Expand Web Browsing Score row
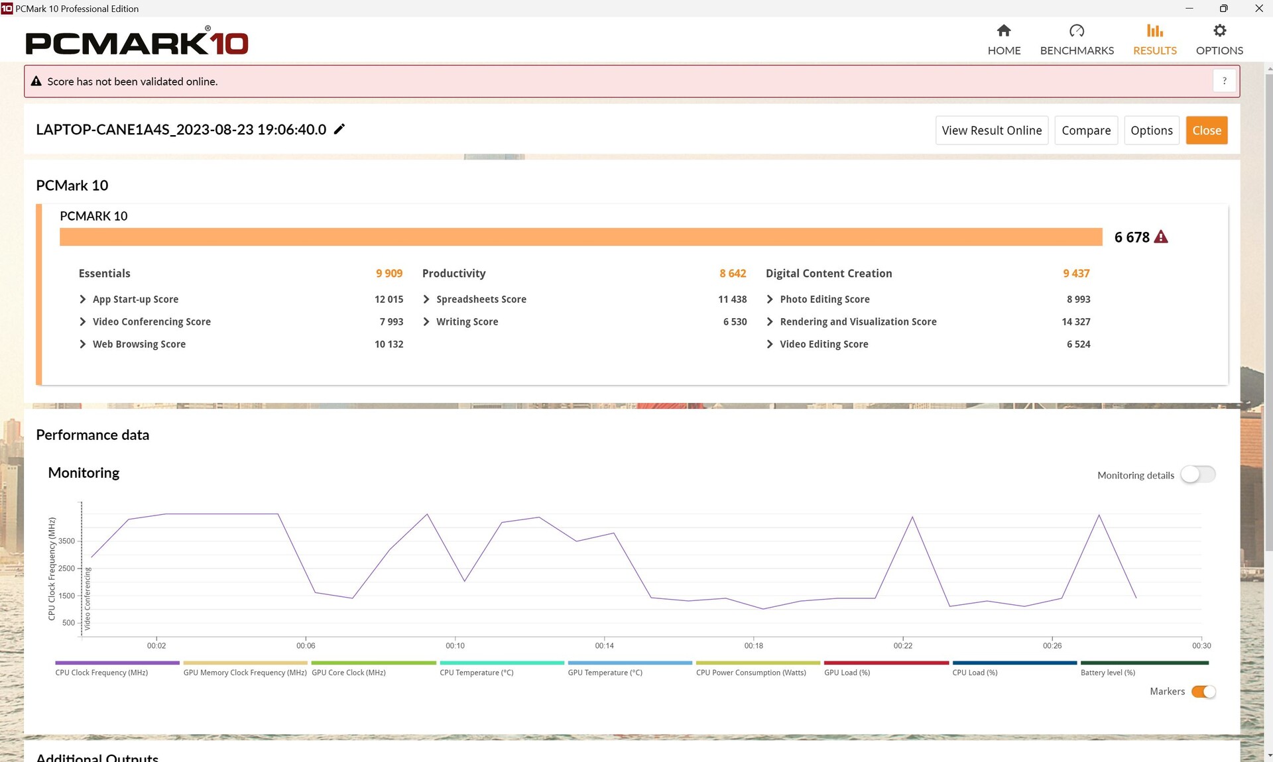Image resolution: width=1273 pixels, height=762 pixels. point(82,344)
